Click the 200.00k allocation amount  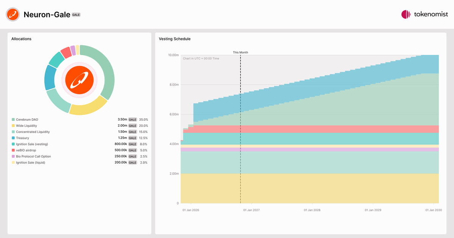(x=121, y=162)
